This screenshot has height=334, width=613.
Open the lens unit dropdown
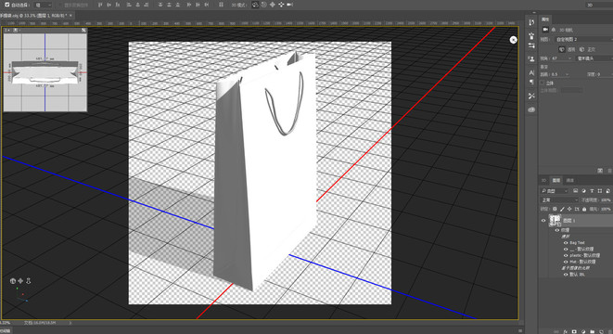point(594,58)
